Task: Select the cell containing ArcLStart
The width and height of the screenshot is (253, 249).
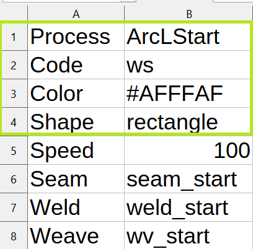Action: click(189, 37)
